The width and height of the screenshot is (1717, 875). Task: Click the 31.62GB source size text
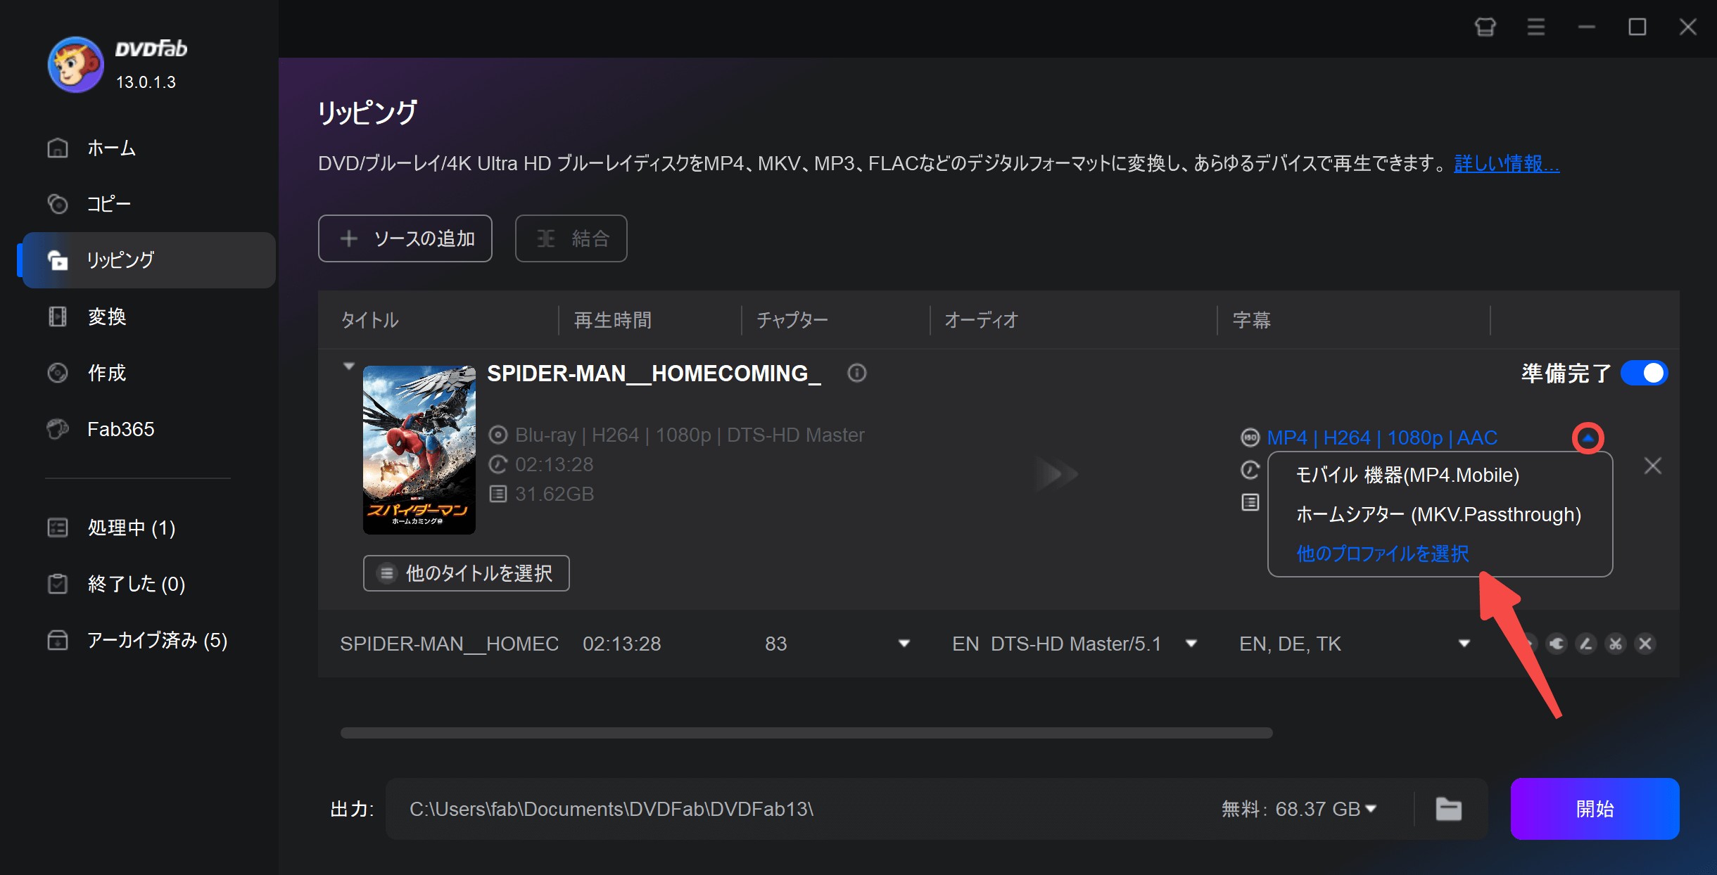click(554, 494)
